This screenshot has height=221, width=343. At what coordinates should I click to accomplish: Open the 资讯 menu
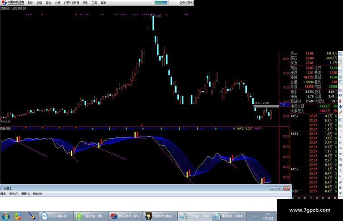tap(85, 3)
